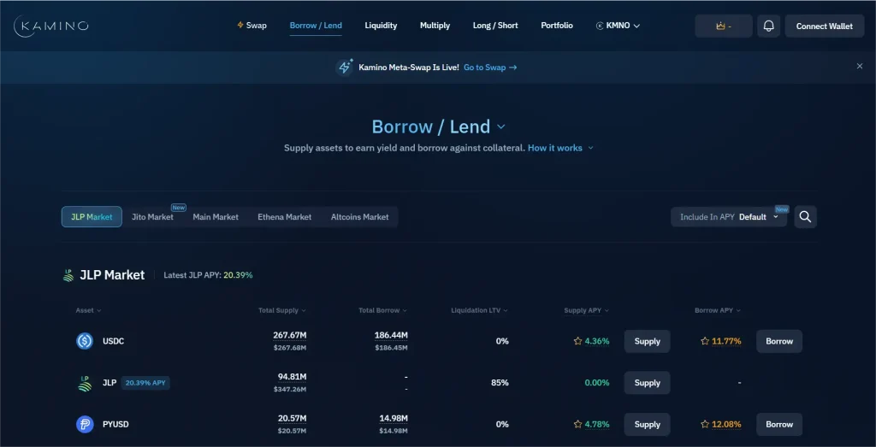Click the Meta-Swap sparkle icon
This screenshot has width=876, height=447.
(344, 67)
